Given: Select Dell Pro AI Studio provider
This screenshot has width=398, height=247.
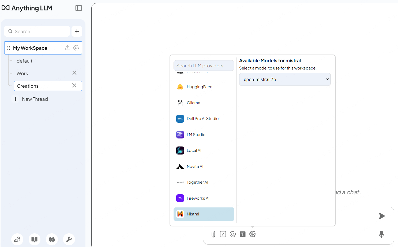Looking at the screenshot, I should [204, 119].
